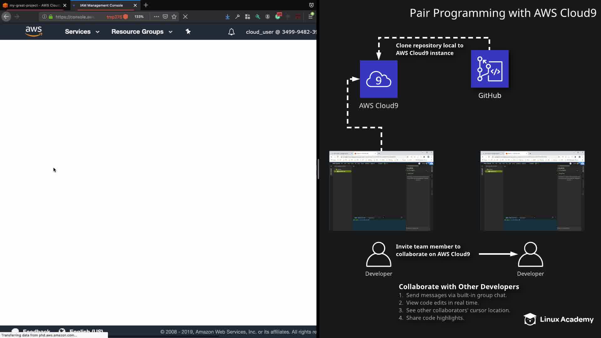Select the IAM Management Console tab

tap(101, 5)
